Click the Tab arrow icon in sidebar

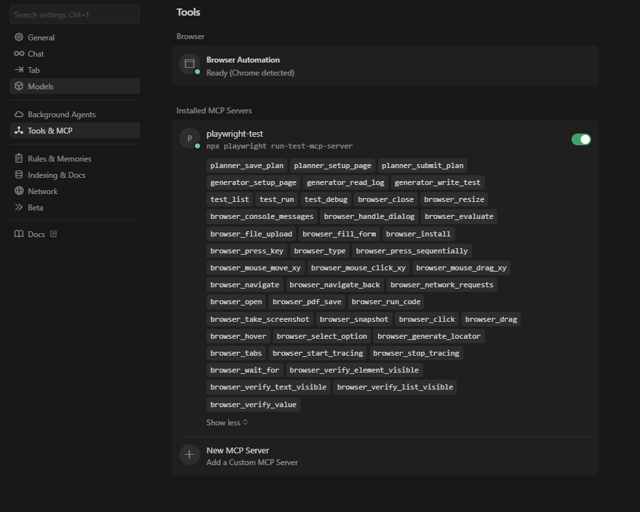[x=19, y=70]
